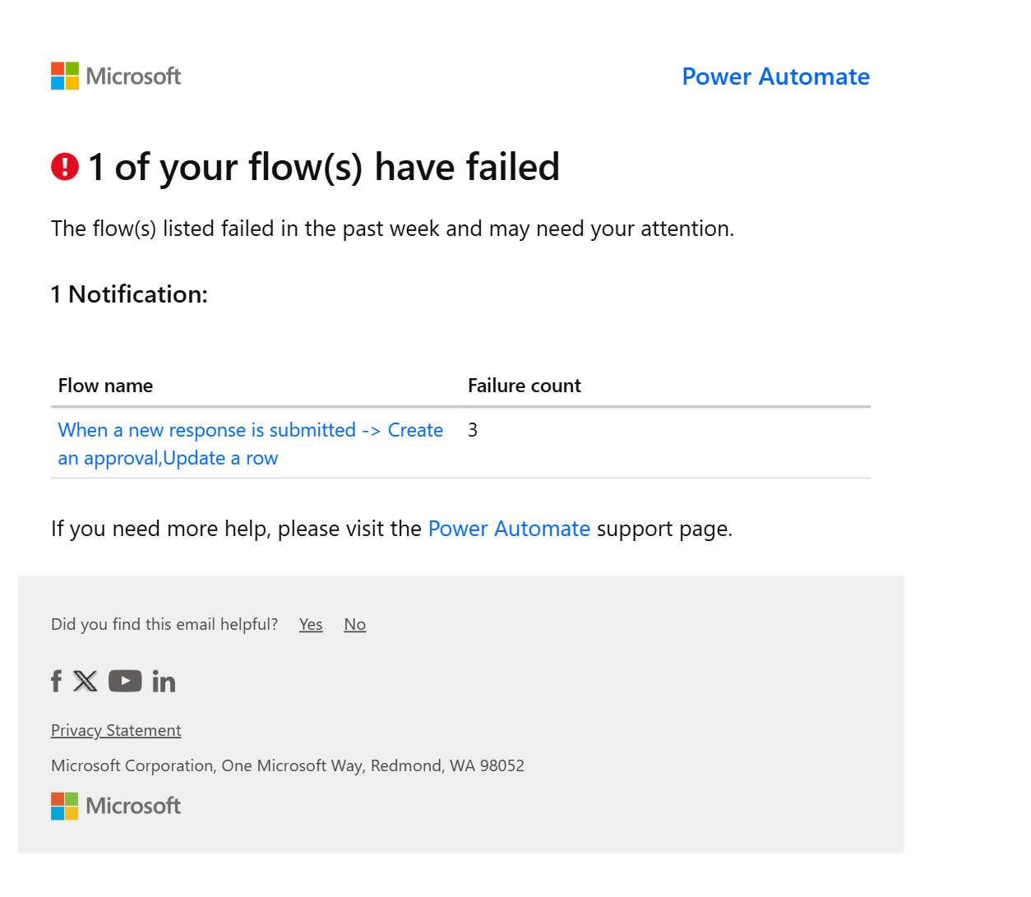Click the "1 of your flow(s) have failed" heading
The height and width of the screenshot is (897, 1031).
[324, 167]
